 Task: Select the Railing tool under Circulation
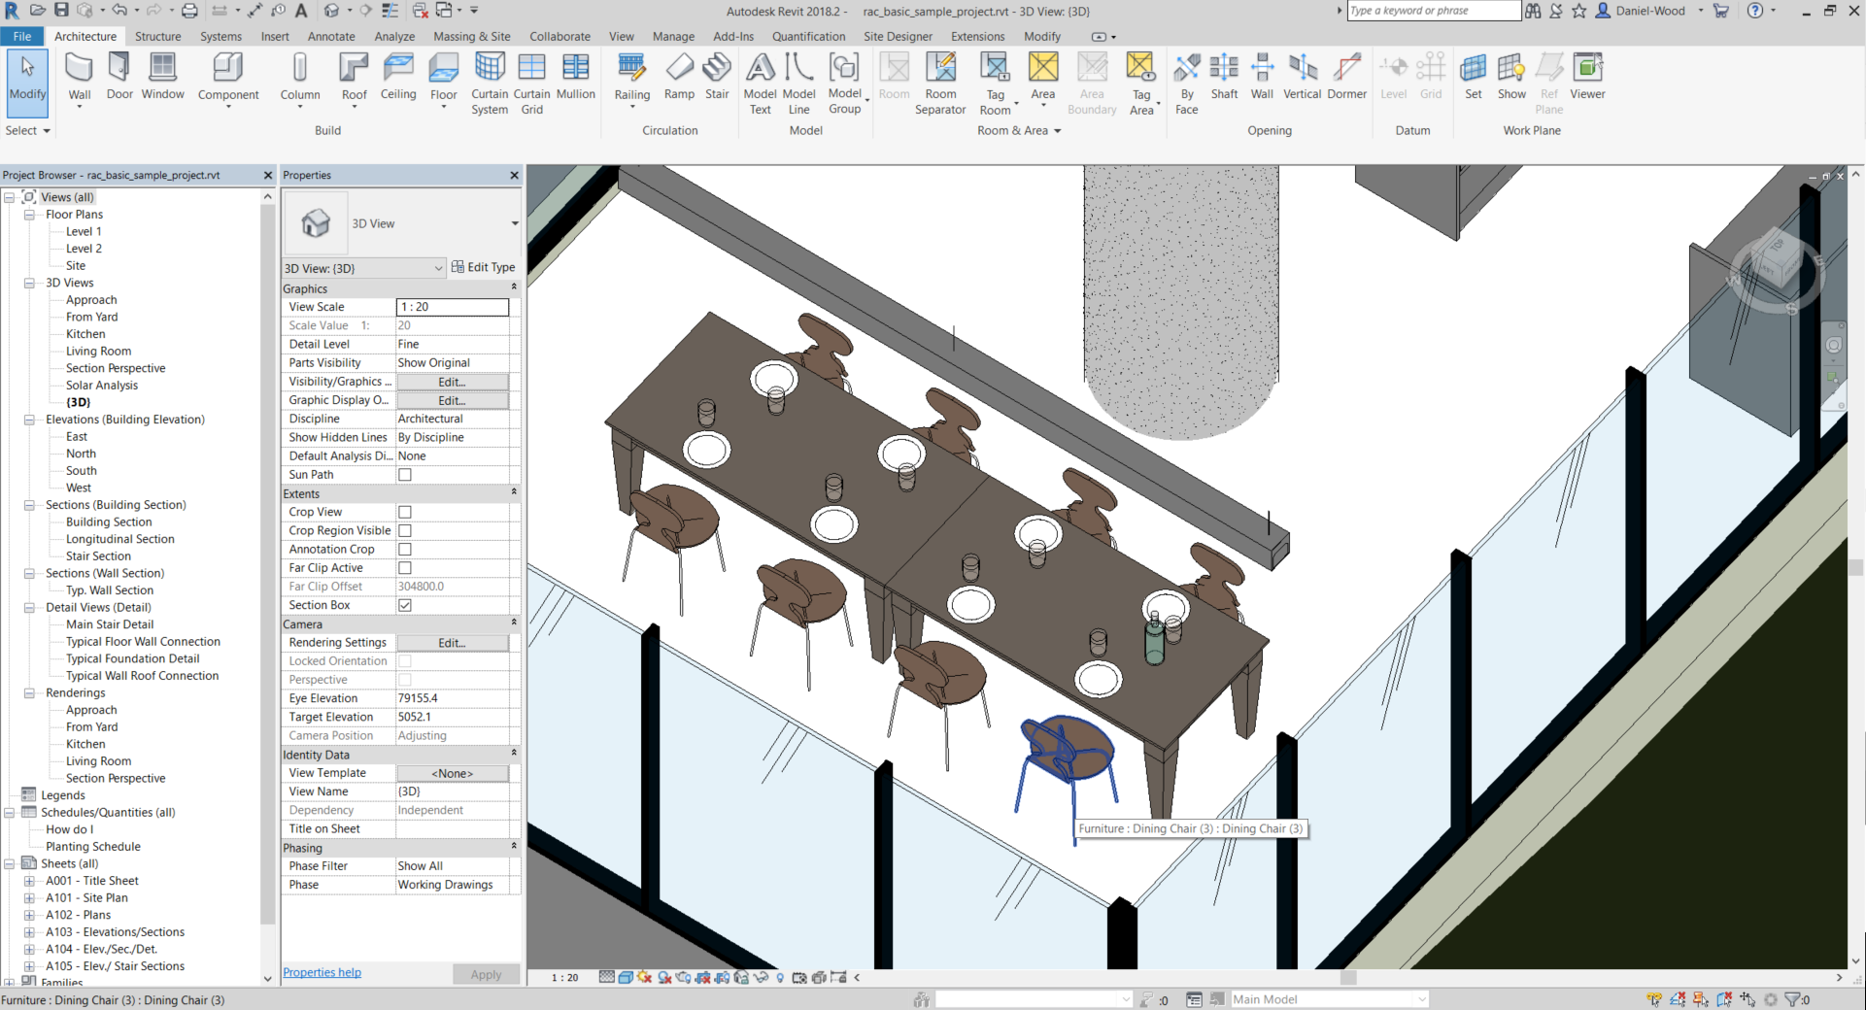[631, 78]
